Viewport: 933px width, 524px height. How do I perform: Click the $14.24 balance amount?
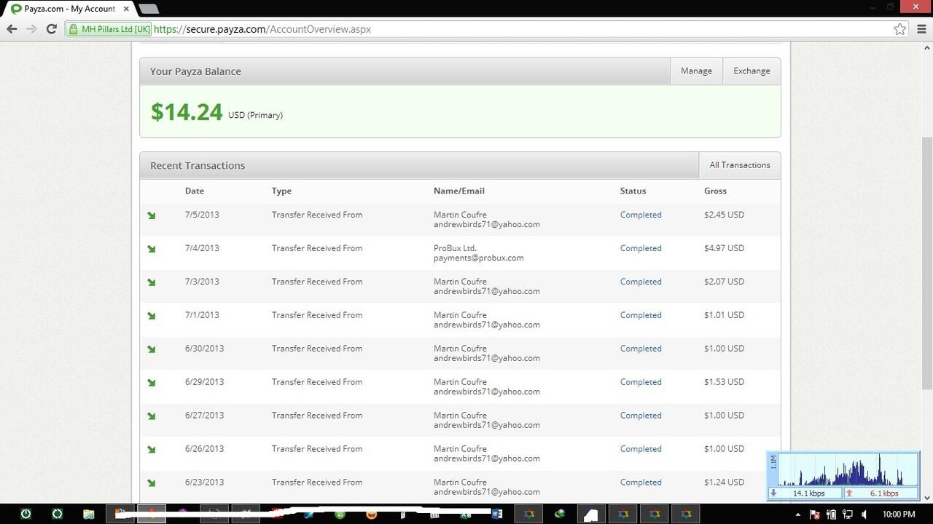(187, 112)
